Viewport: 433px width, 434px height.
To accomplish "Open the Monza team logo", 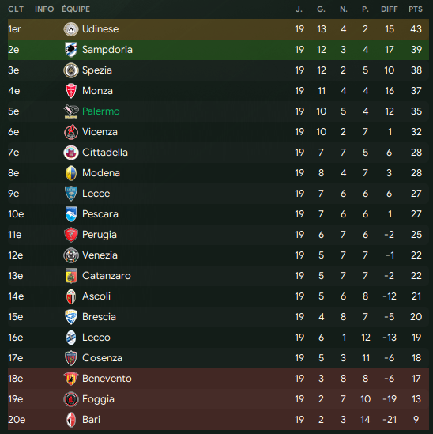I will [x=71, y=91].
